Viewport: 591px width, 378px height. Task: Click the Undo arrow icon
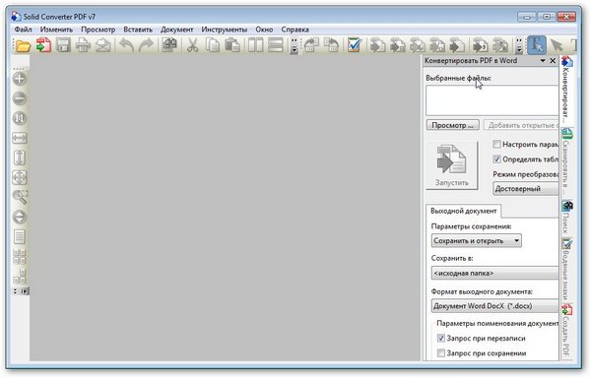(126, 45)
